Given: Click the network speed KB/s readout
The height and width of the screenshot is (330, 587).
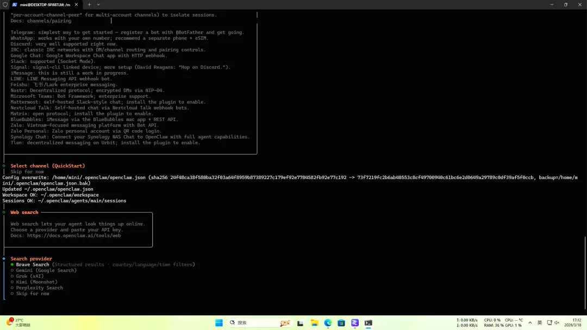Looking at the screenshot, I should coord(467,322).
